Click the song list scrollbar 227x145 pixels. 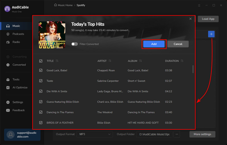coord(193,69)
